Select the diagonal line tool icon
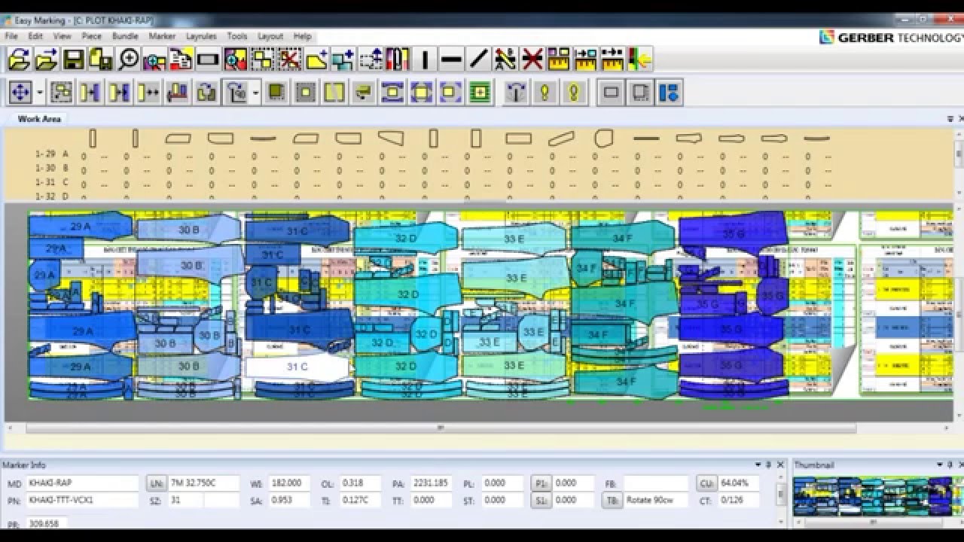 coord(478,59)
